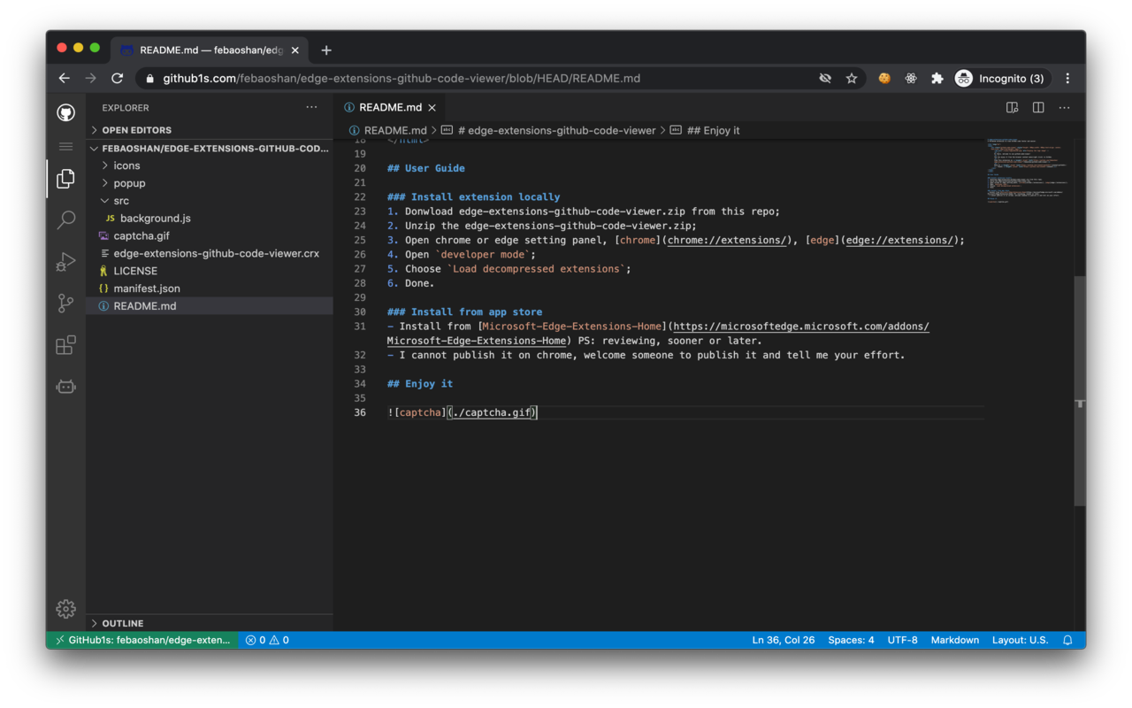This screenshot has height=708, width=1132.
Task: Open the cookie extension icon
Action: (883, 79)
